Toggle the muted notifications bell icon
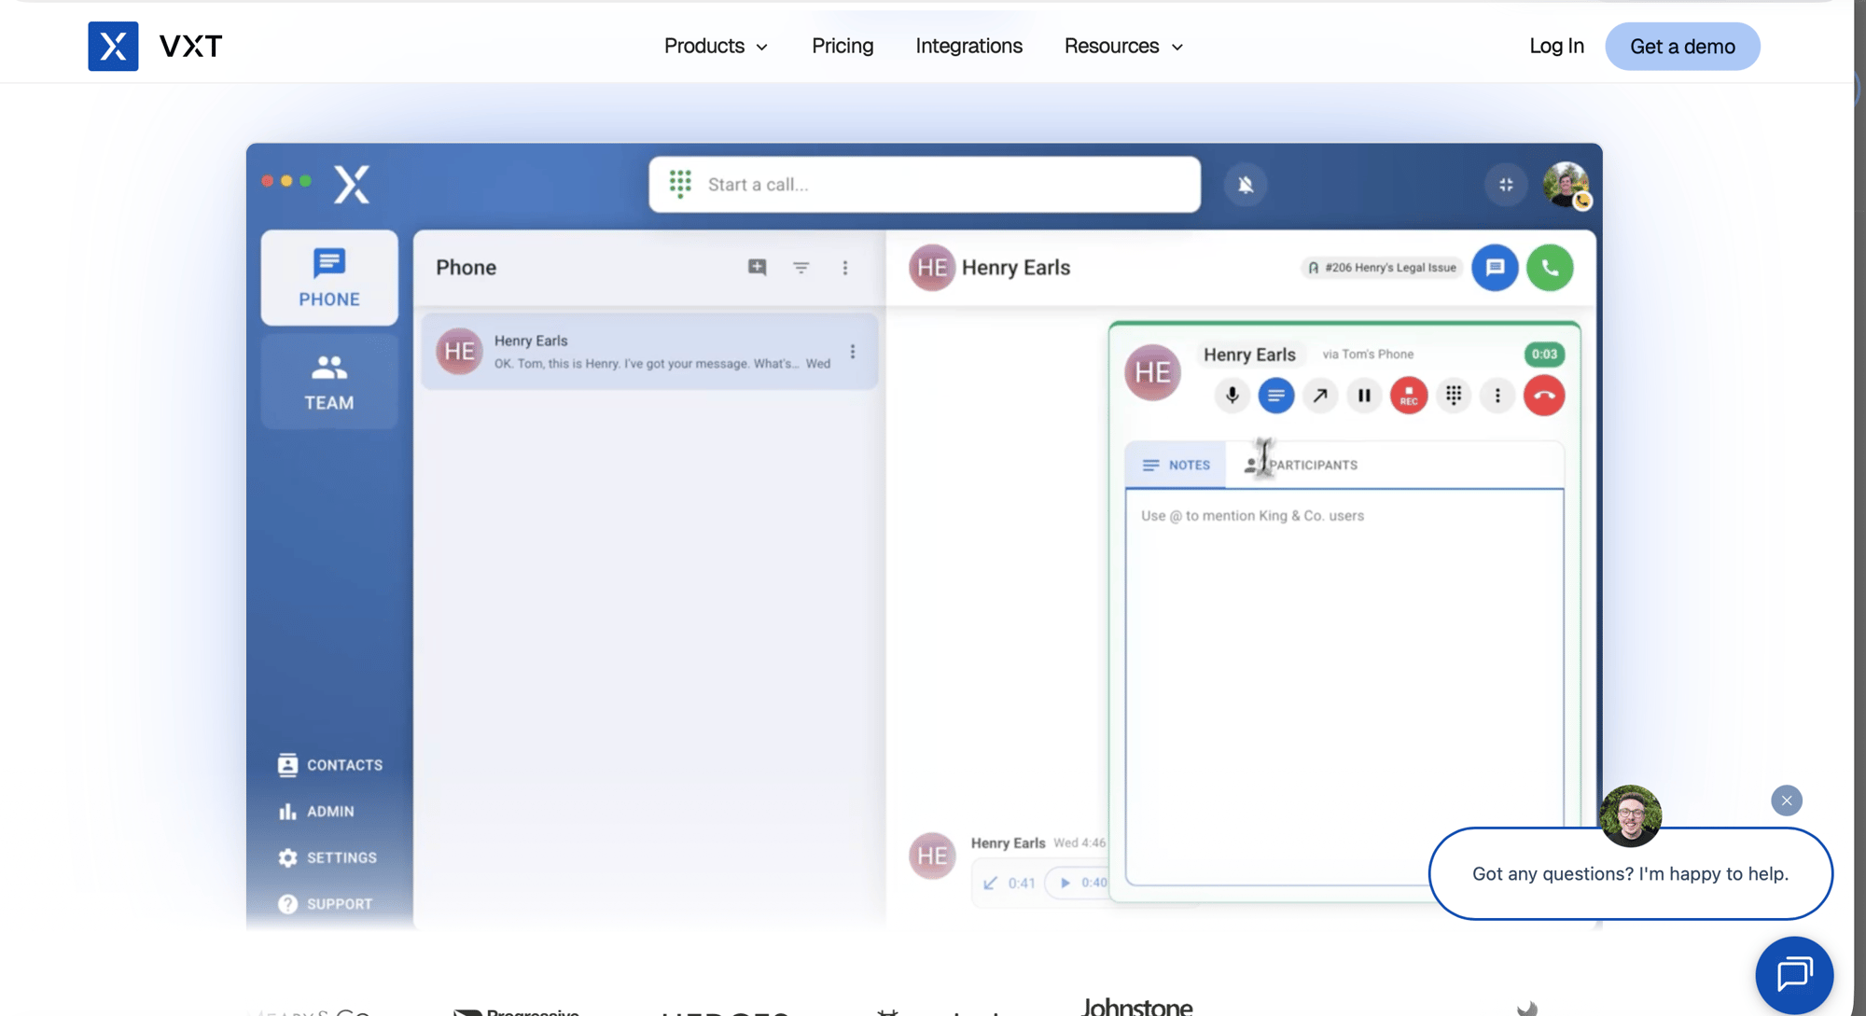The image size is (1866, 1016). pyautogui.click(x=1246, y=185)
